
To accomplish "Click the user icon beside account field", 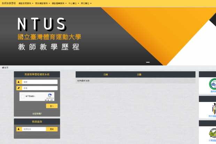I will pos(19,82).
